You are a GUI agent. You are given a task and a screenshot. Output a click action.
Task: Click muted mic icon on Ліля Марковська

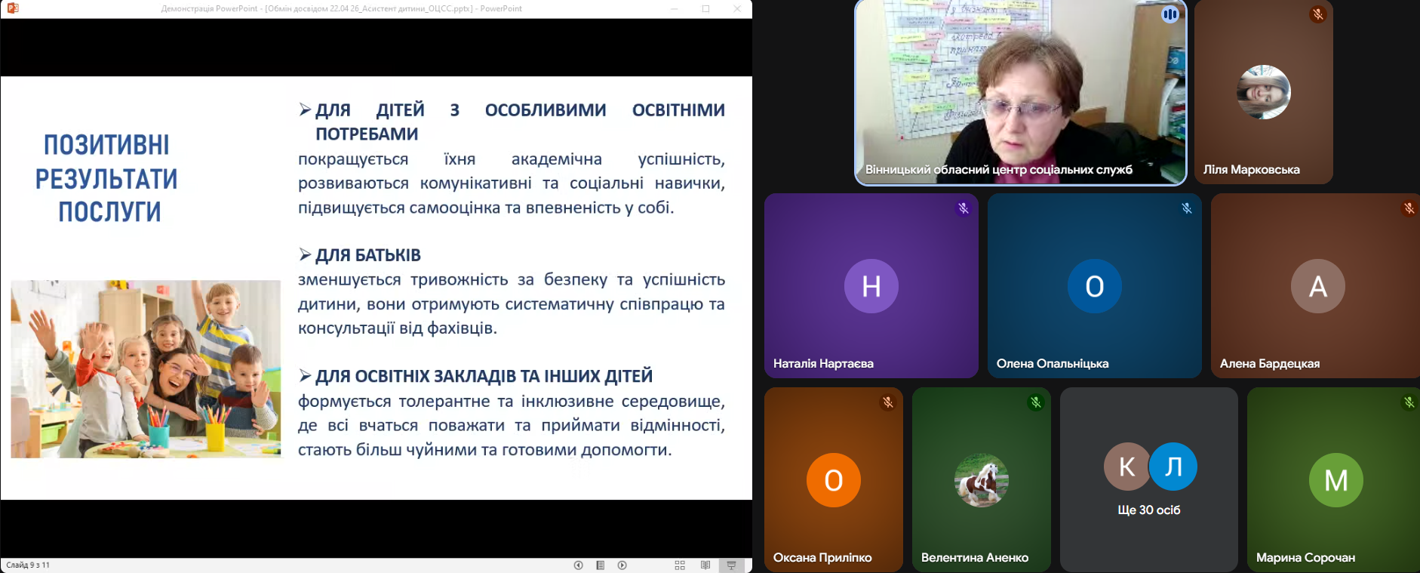1317,14
